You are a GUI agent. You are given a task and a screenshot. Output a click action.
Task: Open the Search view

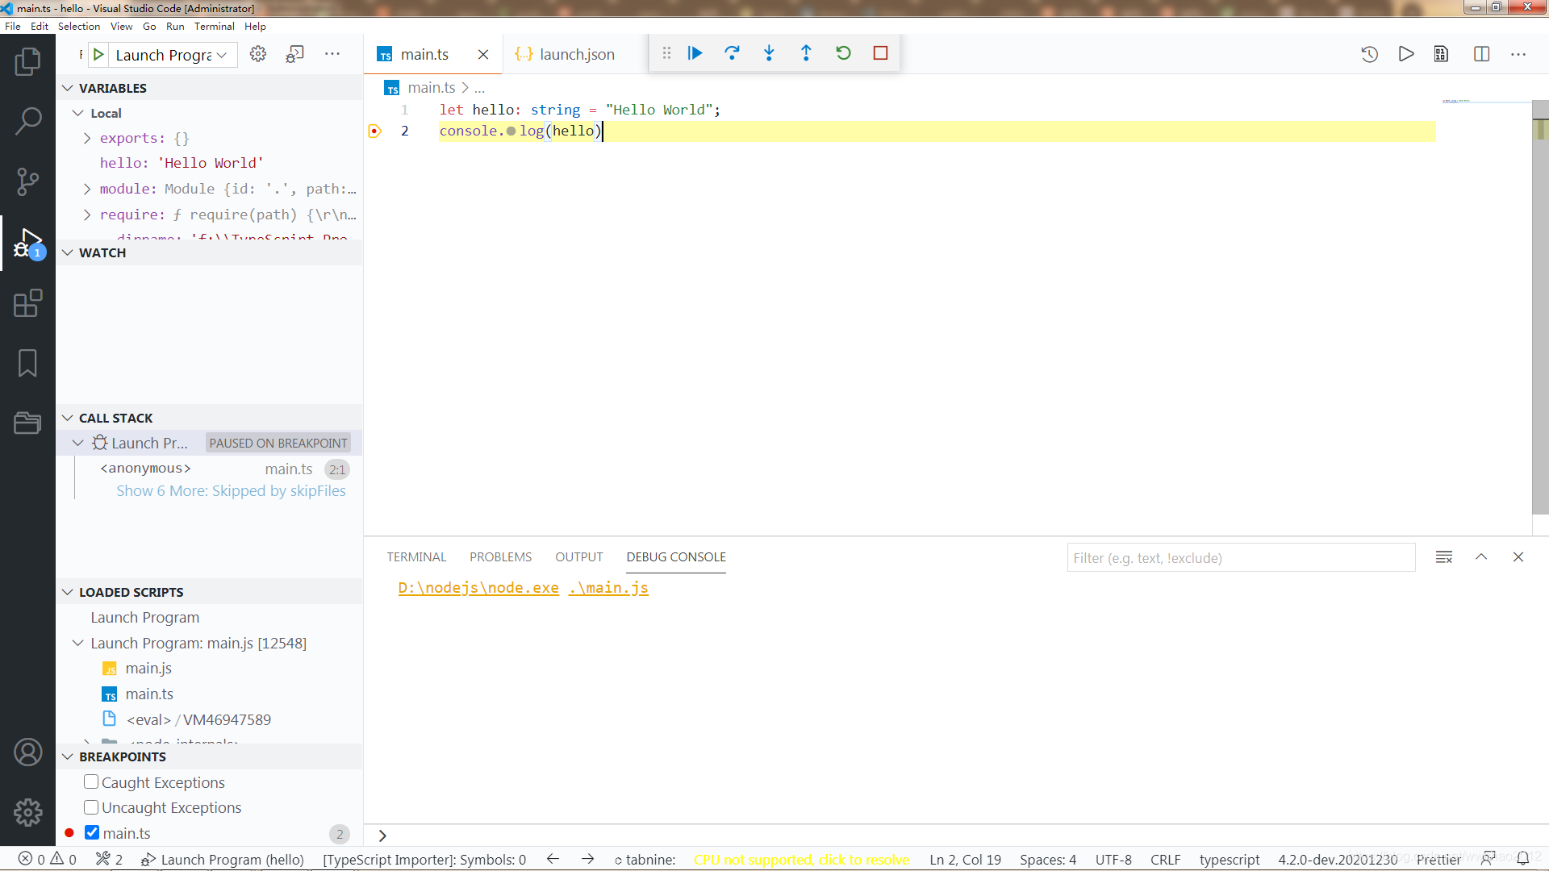[x=28, y=120]
